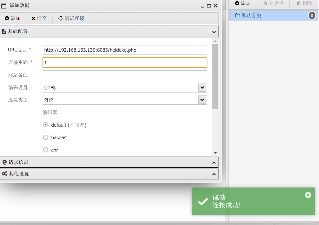Click the 基础配置 header label
Viewport: 319px width, 225px height.
18,31
